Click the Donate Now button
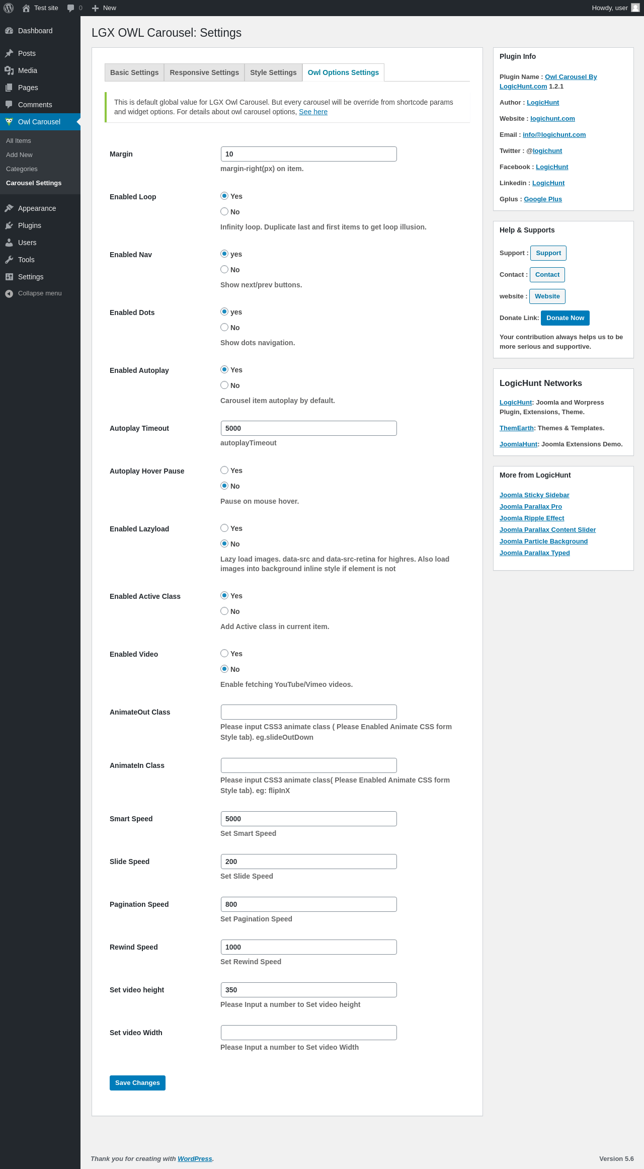 (x=565, y=318)
